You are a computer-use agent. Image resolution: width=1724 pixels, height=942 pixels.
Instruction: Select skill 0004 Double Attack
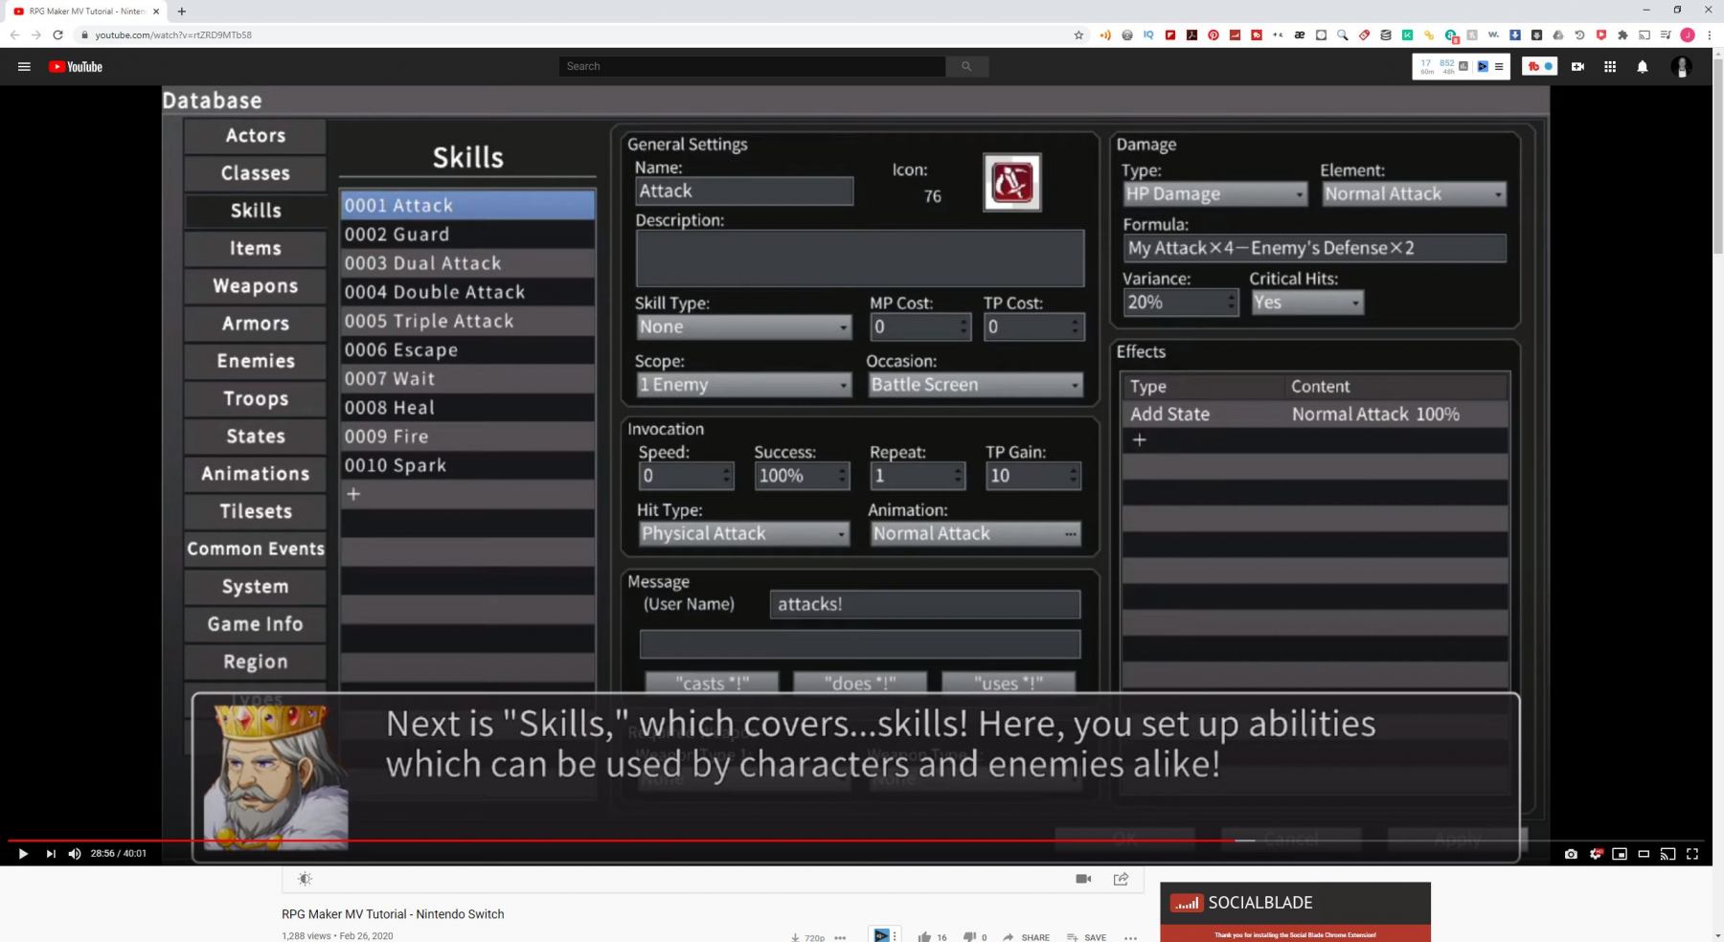point(467,292)
